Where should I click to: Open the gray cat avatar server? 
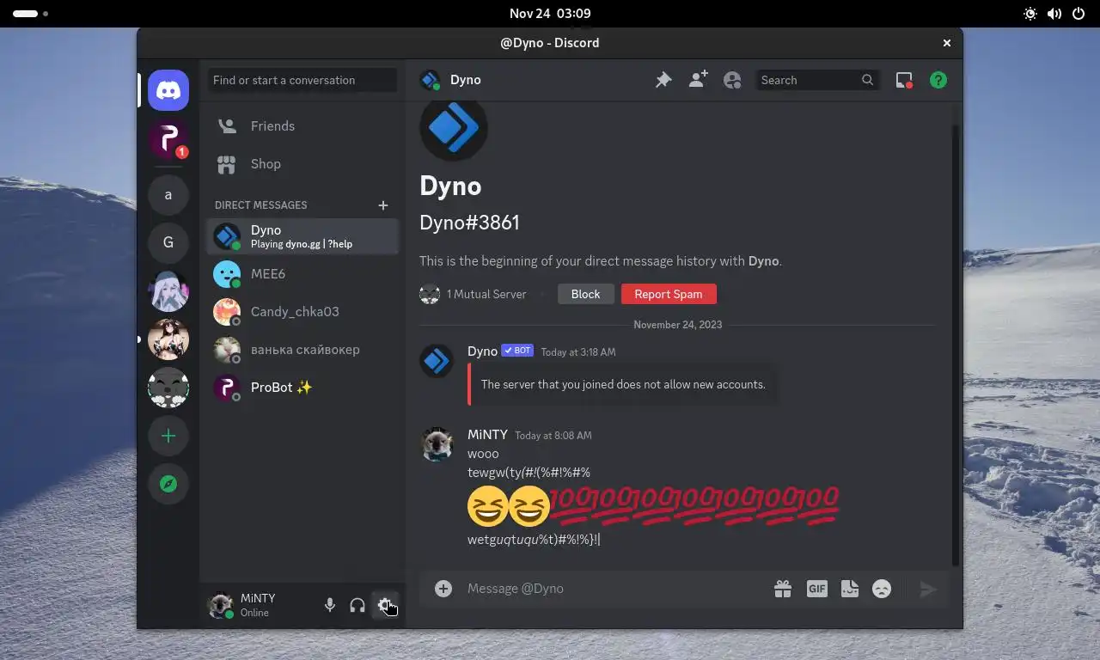pyautogui.click(x=168, y=388)
